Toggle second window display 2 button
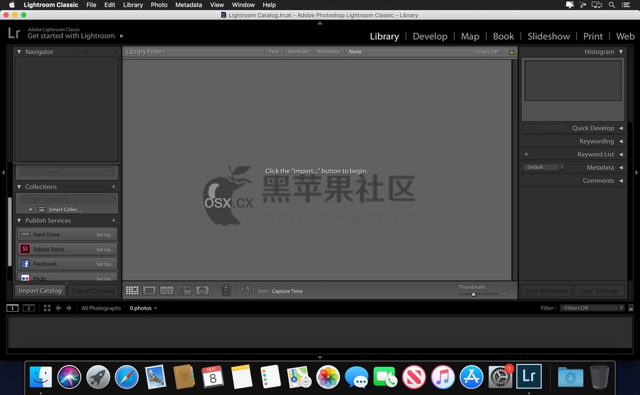 click(x=29, y=308)
